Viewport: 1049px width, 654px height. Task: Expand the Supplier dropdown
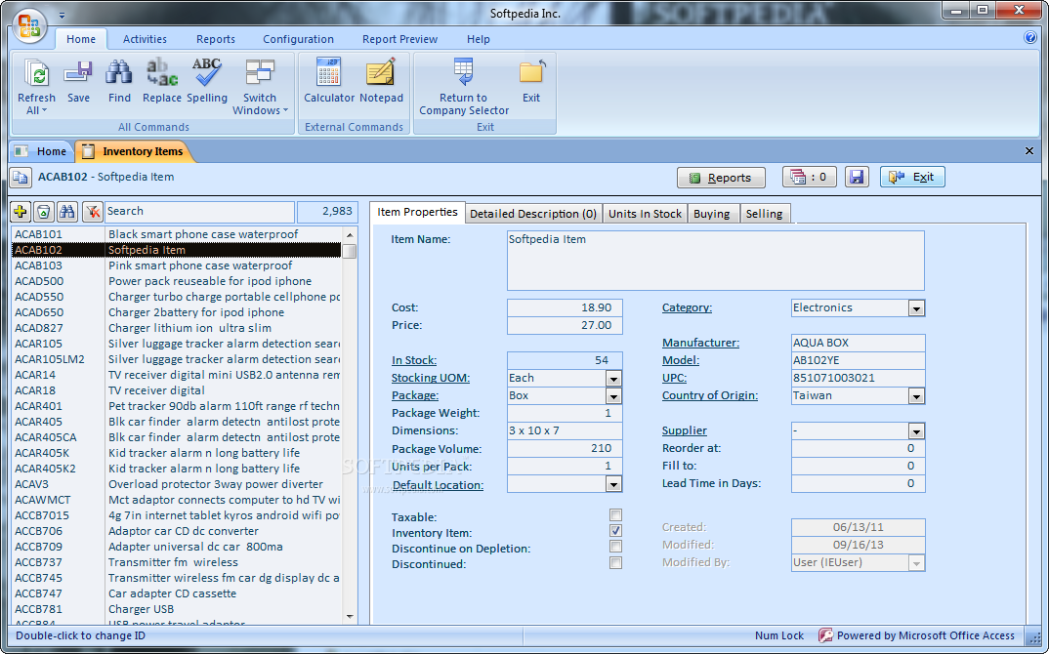pyautogui.click(x=916, y=431)
